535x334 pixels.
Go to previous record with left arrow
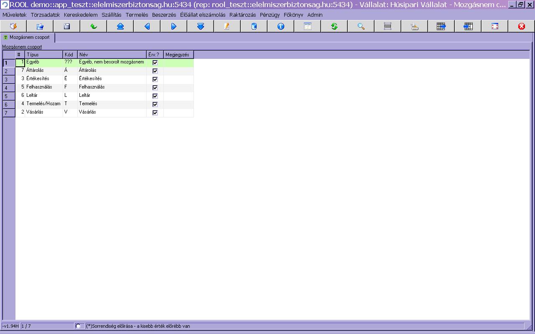coord(147,26)
